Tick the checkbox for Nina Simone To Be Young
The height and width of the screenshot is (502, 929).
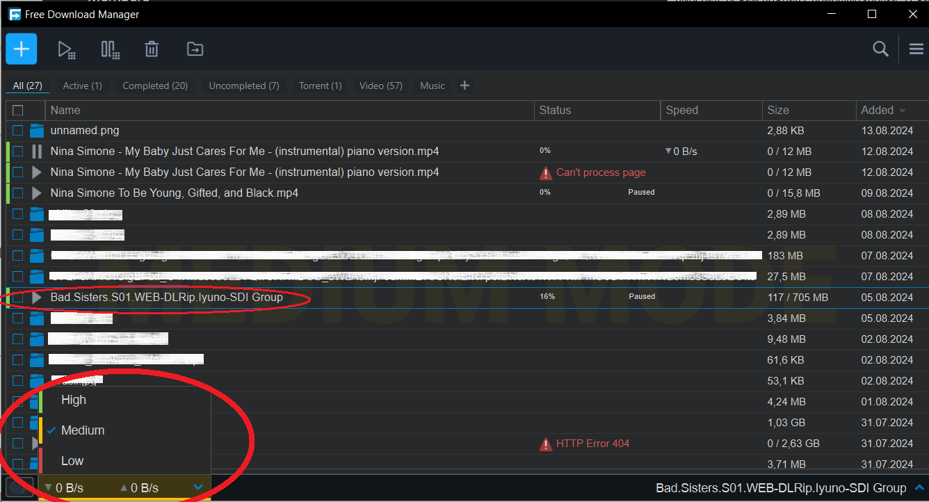tap(18, 193)
